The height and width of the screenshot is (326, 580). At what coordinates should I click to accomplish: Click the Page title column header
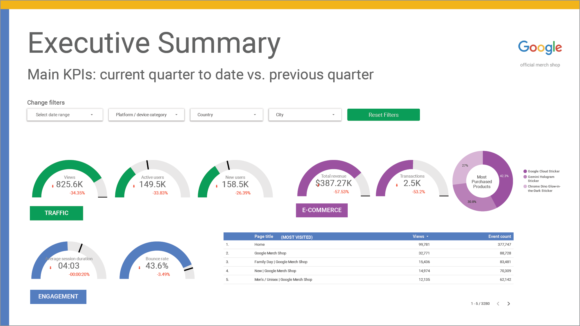[x=264, y=236]
